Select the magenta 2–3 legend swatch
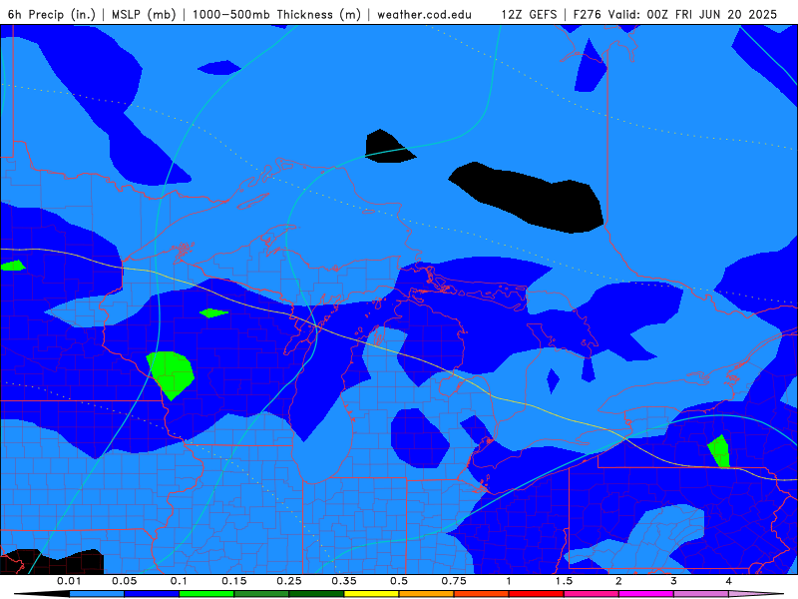This screenshot has height=599, width=798. [x=646, y=594]
